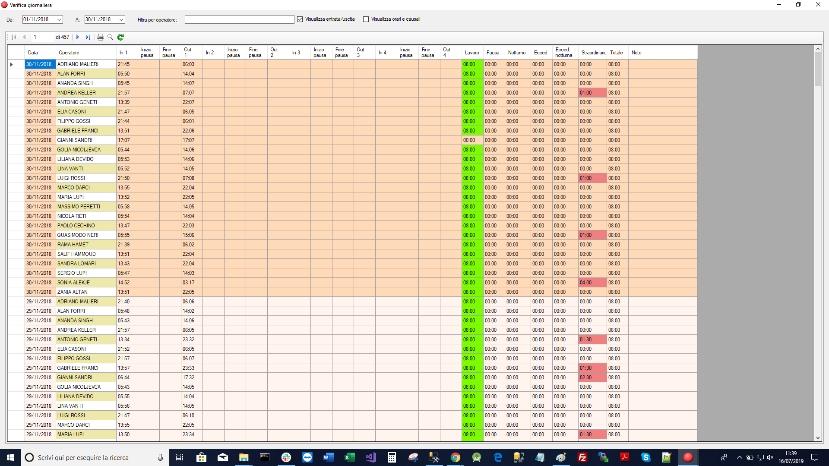
Task: Open TeamViewer from taskbar
Action: click(307, 457)
